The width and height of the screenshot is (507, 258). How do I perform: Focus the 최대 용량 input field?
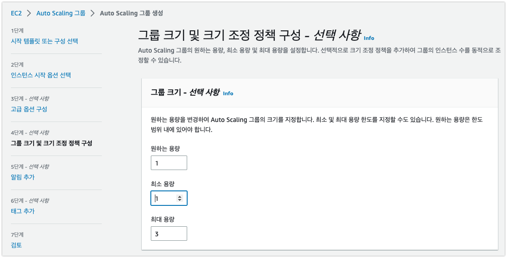(169, 234)
